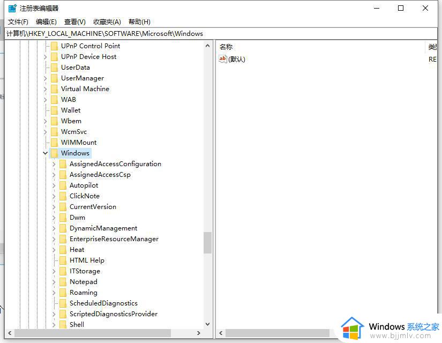442x343 pixels.
Task: Open the 收藏夹(A) menu
Action: coord(107,22)
